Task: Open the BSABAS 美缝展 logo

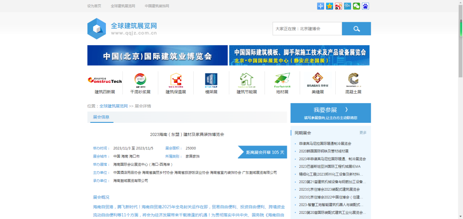Action: tap(317, 80)
